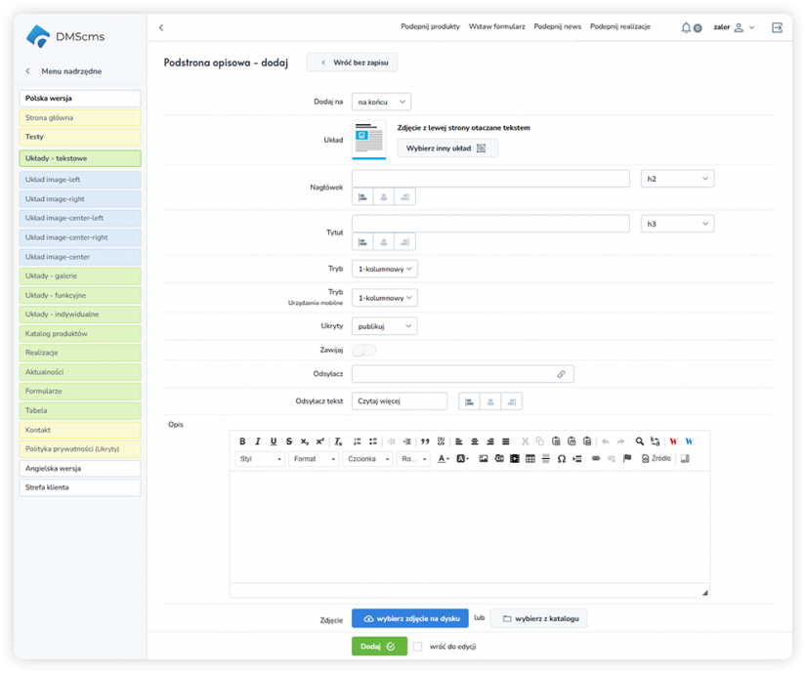Click the link chain icon in Odsyłacz field

561,374
